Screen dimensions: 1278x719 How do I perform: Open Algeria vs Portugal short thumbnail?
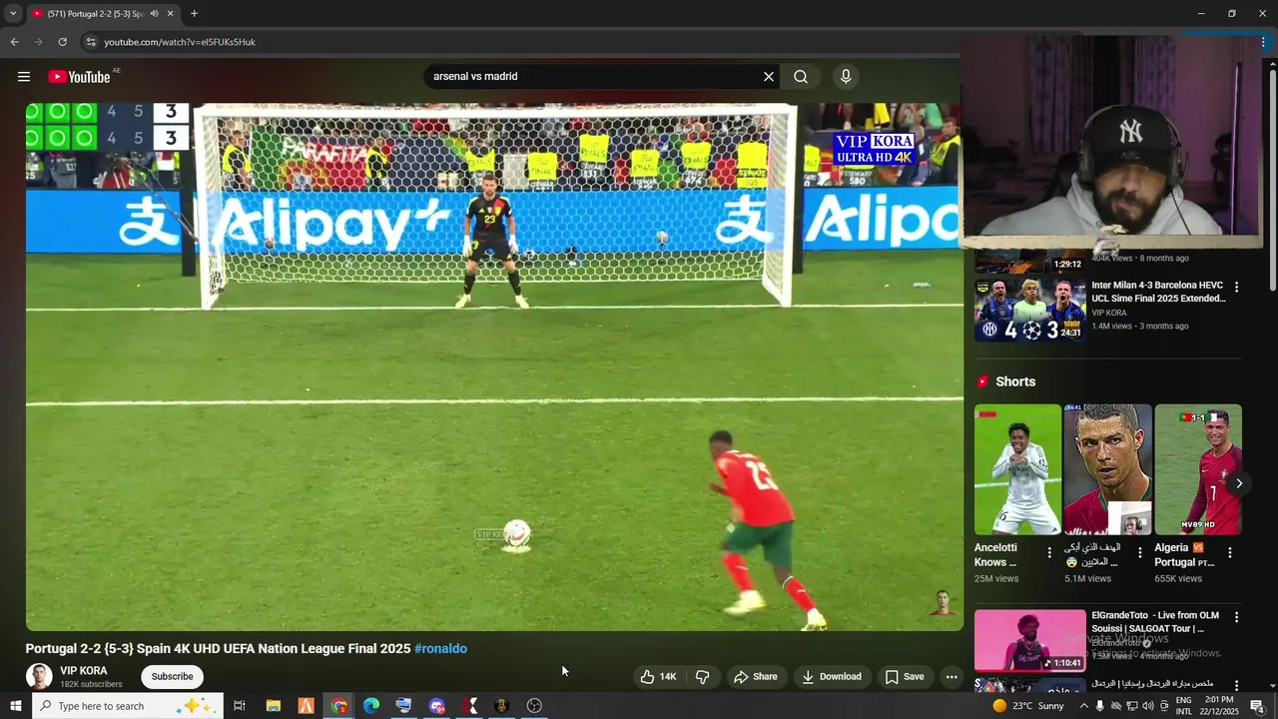click(1198, 469)
